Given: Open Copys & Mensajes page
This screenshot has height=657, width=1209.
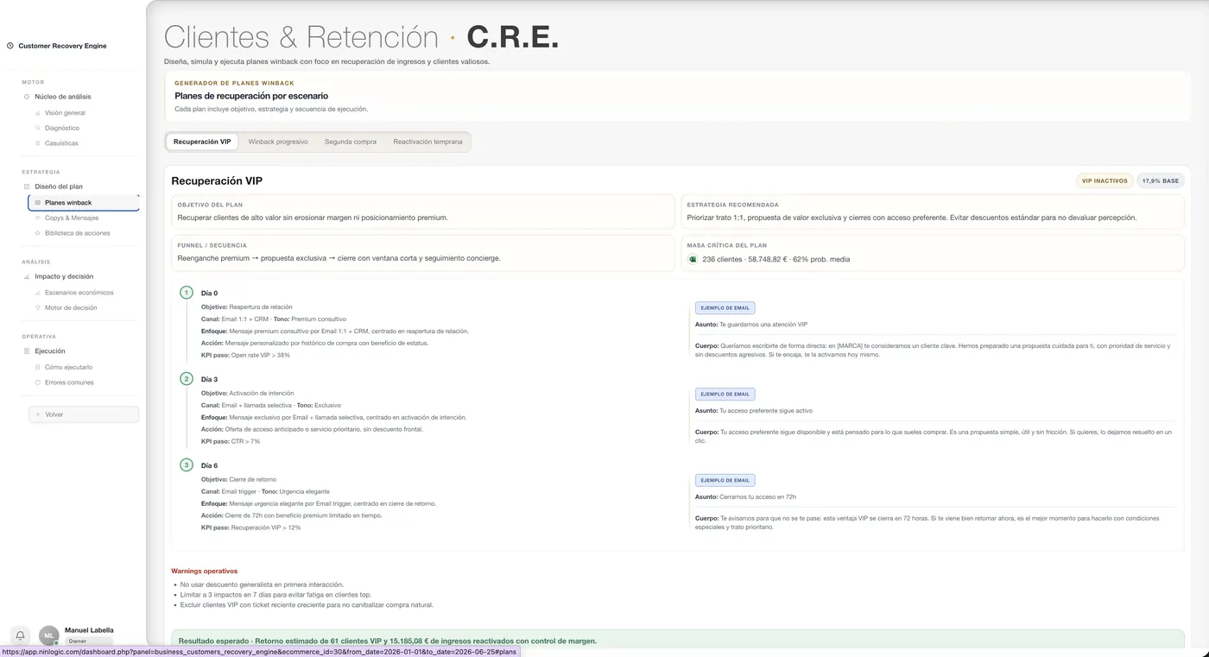Looking at the screenshot, I should pyautogui.click(x=72, y=218).
